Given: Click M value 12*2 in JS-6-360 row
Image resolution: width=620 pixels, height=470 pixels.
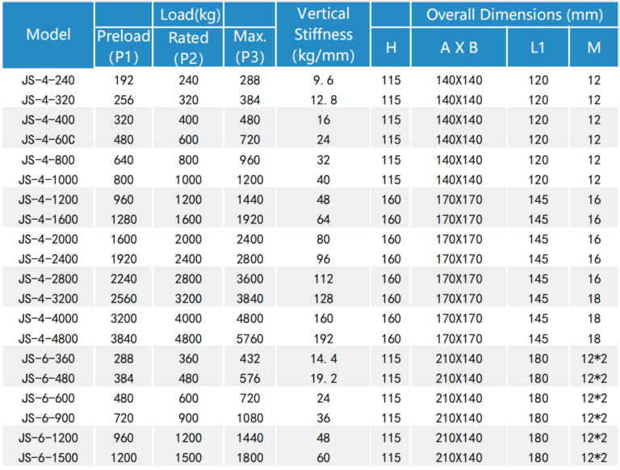Looking at the screenshot, I should [x=594, y=359].
